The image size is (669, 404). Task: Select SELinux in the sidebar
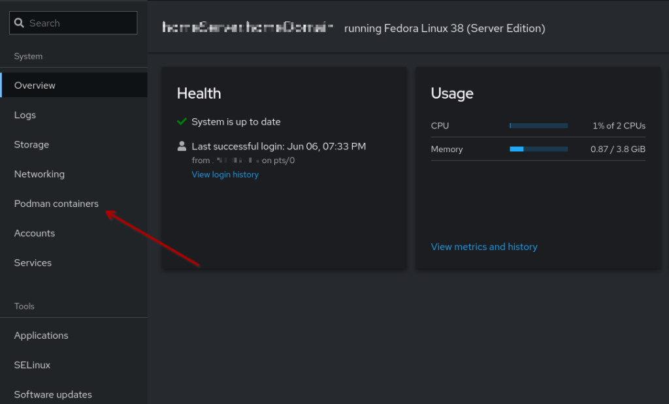(32, 365)
